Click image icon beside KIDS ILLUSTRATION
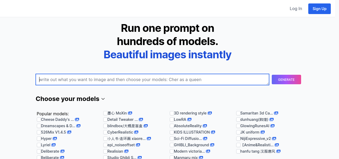Image resolution: width=339 pixels, height=159 pixels. (213, 132)
